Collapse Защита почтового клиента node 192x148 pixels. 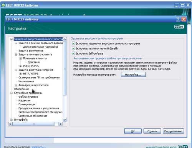click(16, 55)
